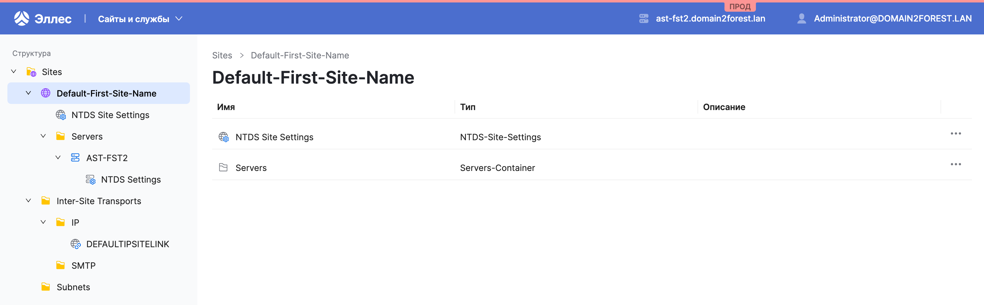
Task: Go to Sites via the breadcrumb
Action: (x=222, y=55)
